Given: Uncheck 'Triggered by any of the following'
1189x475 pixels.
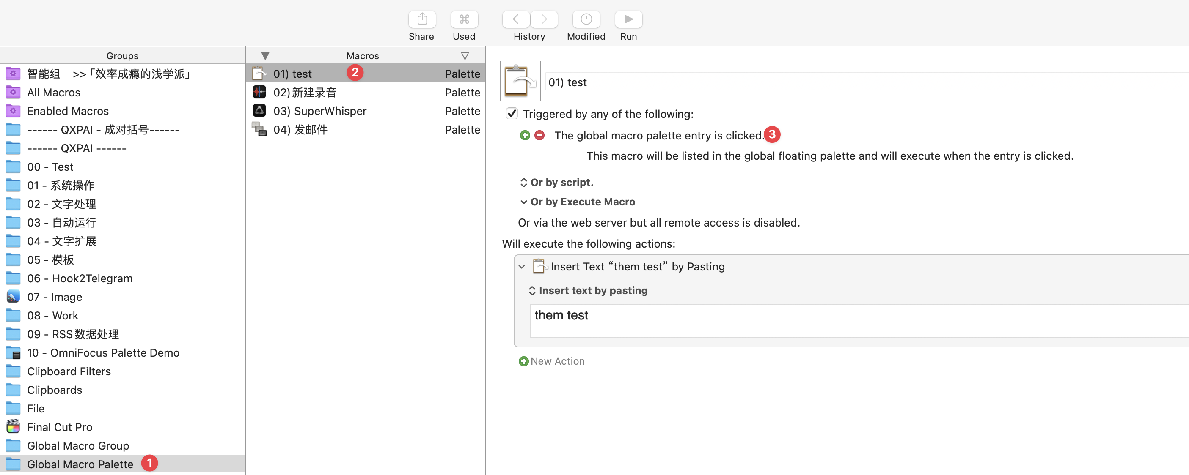Looking at the screenshot, I should click(512, 114).
